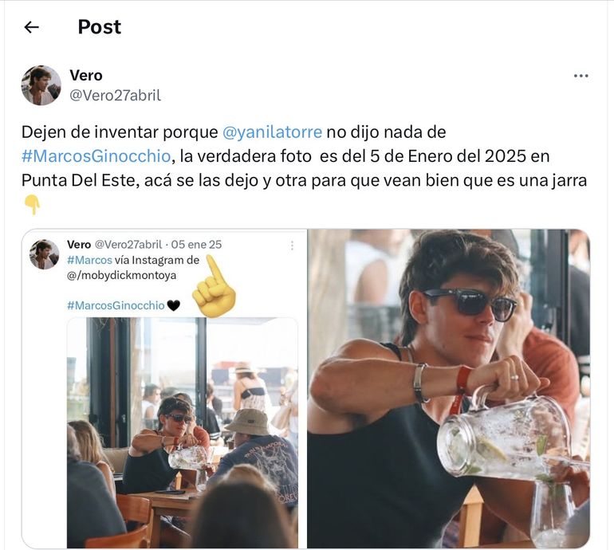
Task: Click the Vero name in the embedded tweet
Action: [79, 245]
